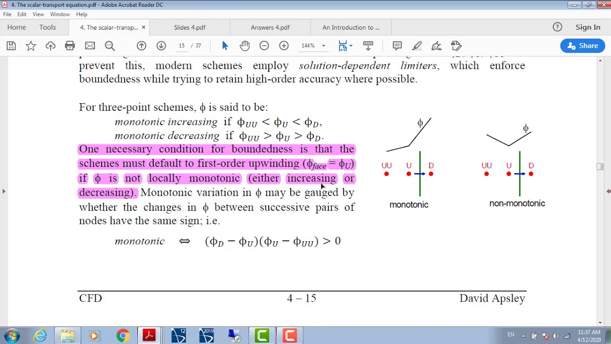Switch to Slides 4.pdf tab
This screenshot has width=611, height=344.
190,27
